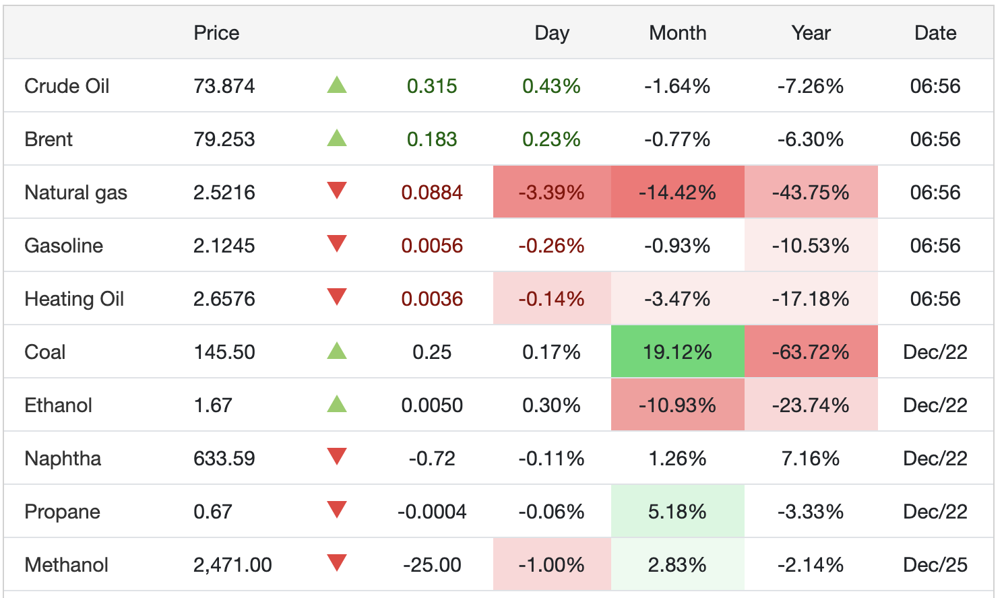
Task: Click Propane change value -0.0004
Action: point(432,512)
